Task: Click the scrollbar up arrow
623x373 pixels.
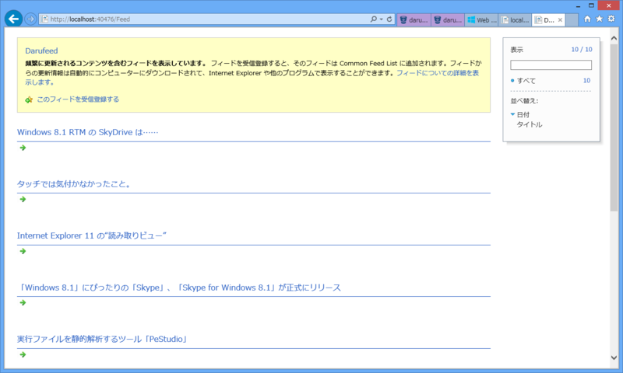Action: 614,38
